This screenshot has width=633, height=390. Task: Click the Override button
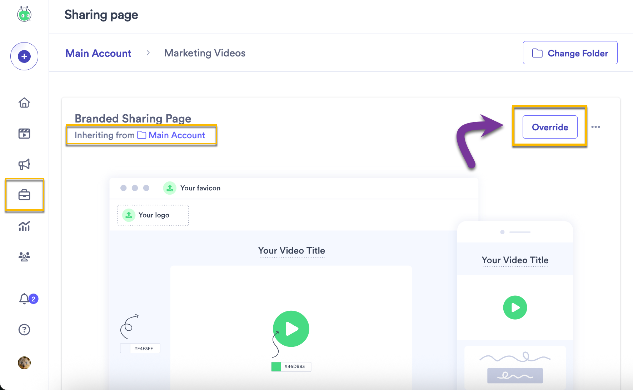549,127
